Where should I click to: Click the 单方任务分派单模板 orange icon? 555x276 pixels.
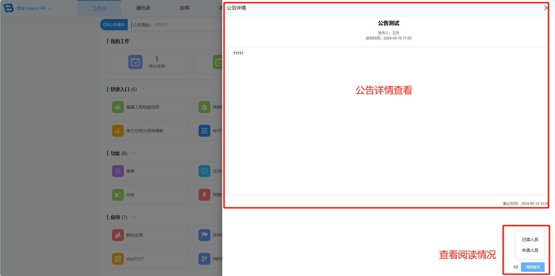point(118,131)
